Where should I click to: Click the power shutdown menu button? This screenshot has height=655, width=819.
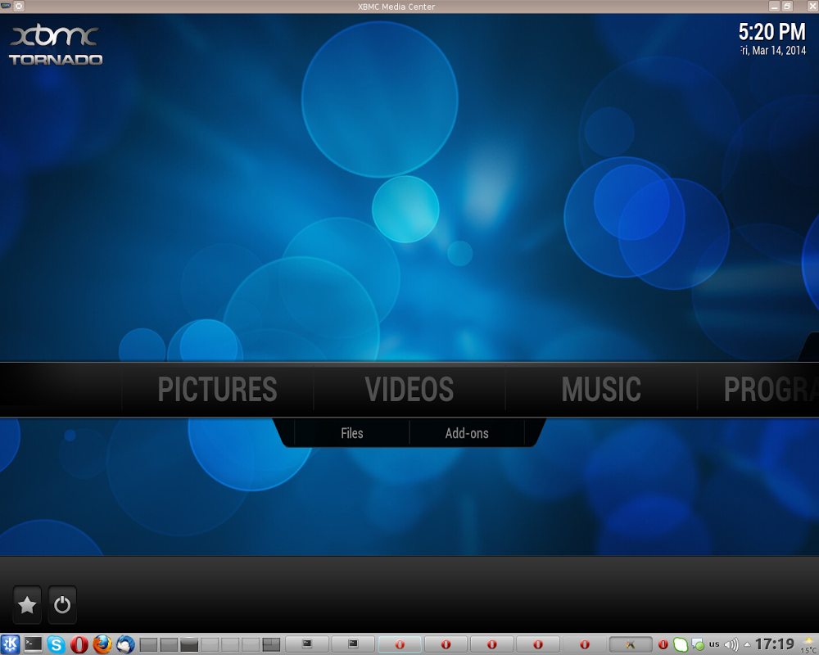(x=62, y=605)
